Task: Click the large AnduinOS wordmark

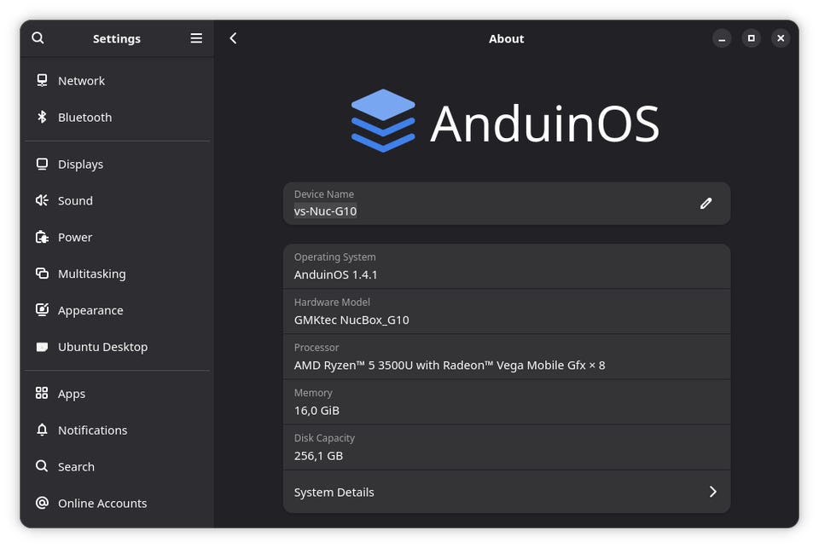Action: click(x=545, y=124)
